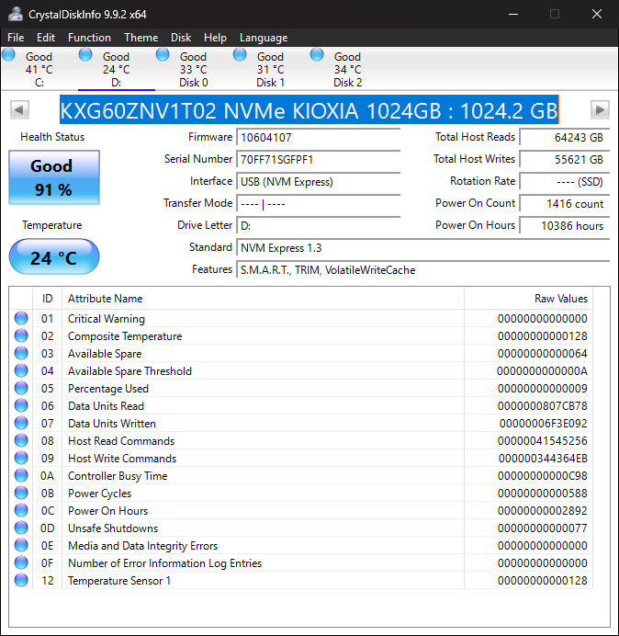Switch to the Disk 0 tab at 33 °C
The width and height of the screenshot is (619, 636).
[x=194, y=69]
